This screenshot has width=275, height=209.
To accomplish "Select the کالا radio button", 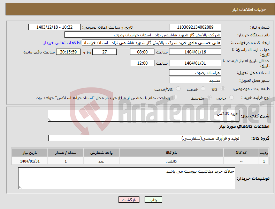I will (223, 89).
